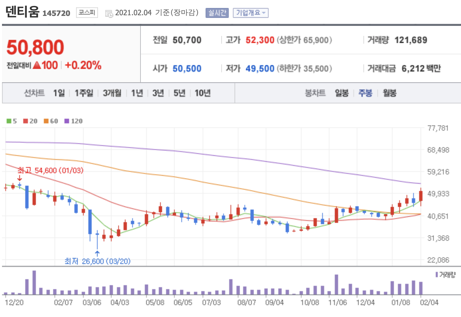The height and width of the screenshot is (317, 461).
Task: Click the orange 60 moving-average legend swatch
Action: tap(46, 121)
